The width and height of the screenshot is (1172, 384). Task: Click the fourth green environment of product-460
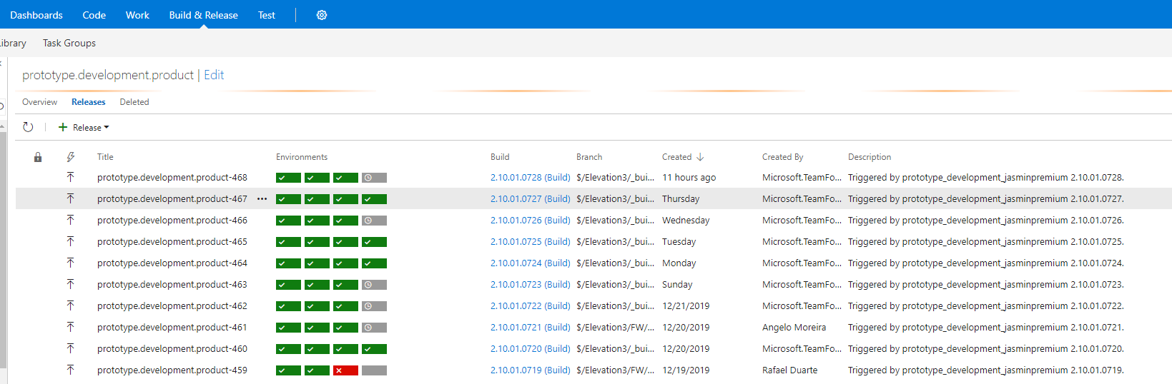(374, 349)
